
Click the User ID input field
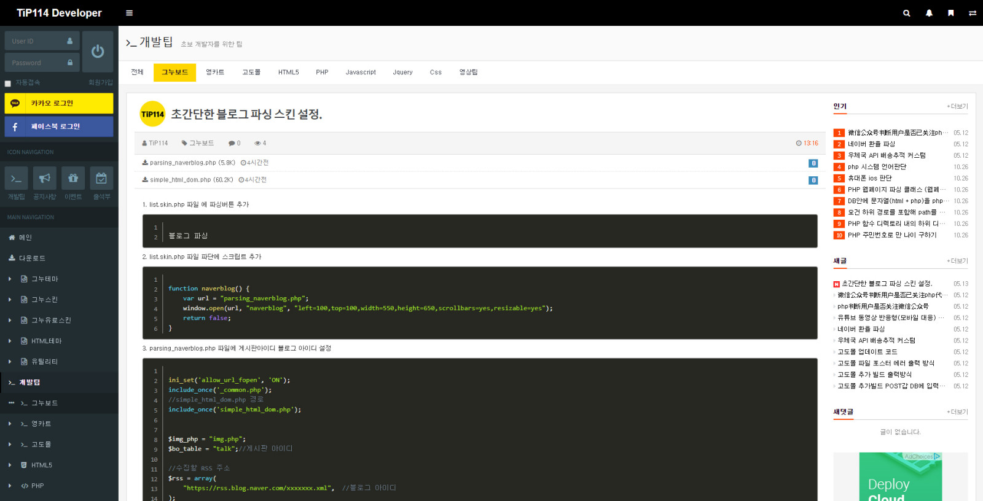38,41
